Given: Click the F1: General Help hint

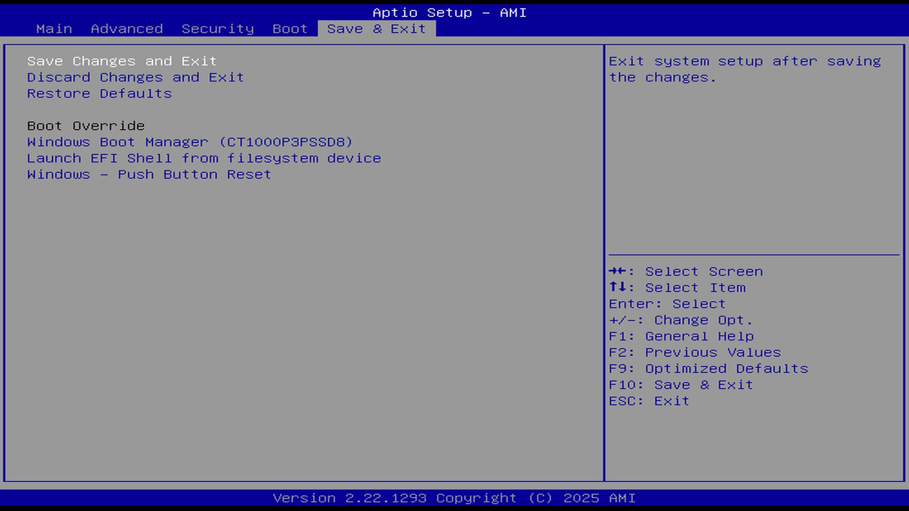Looking at the screenshot, I should tap(681, 336).
